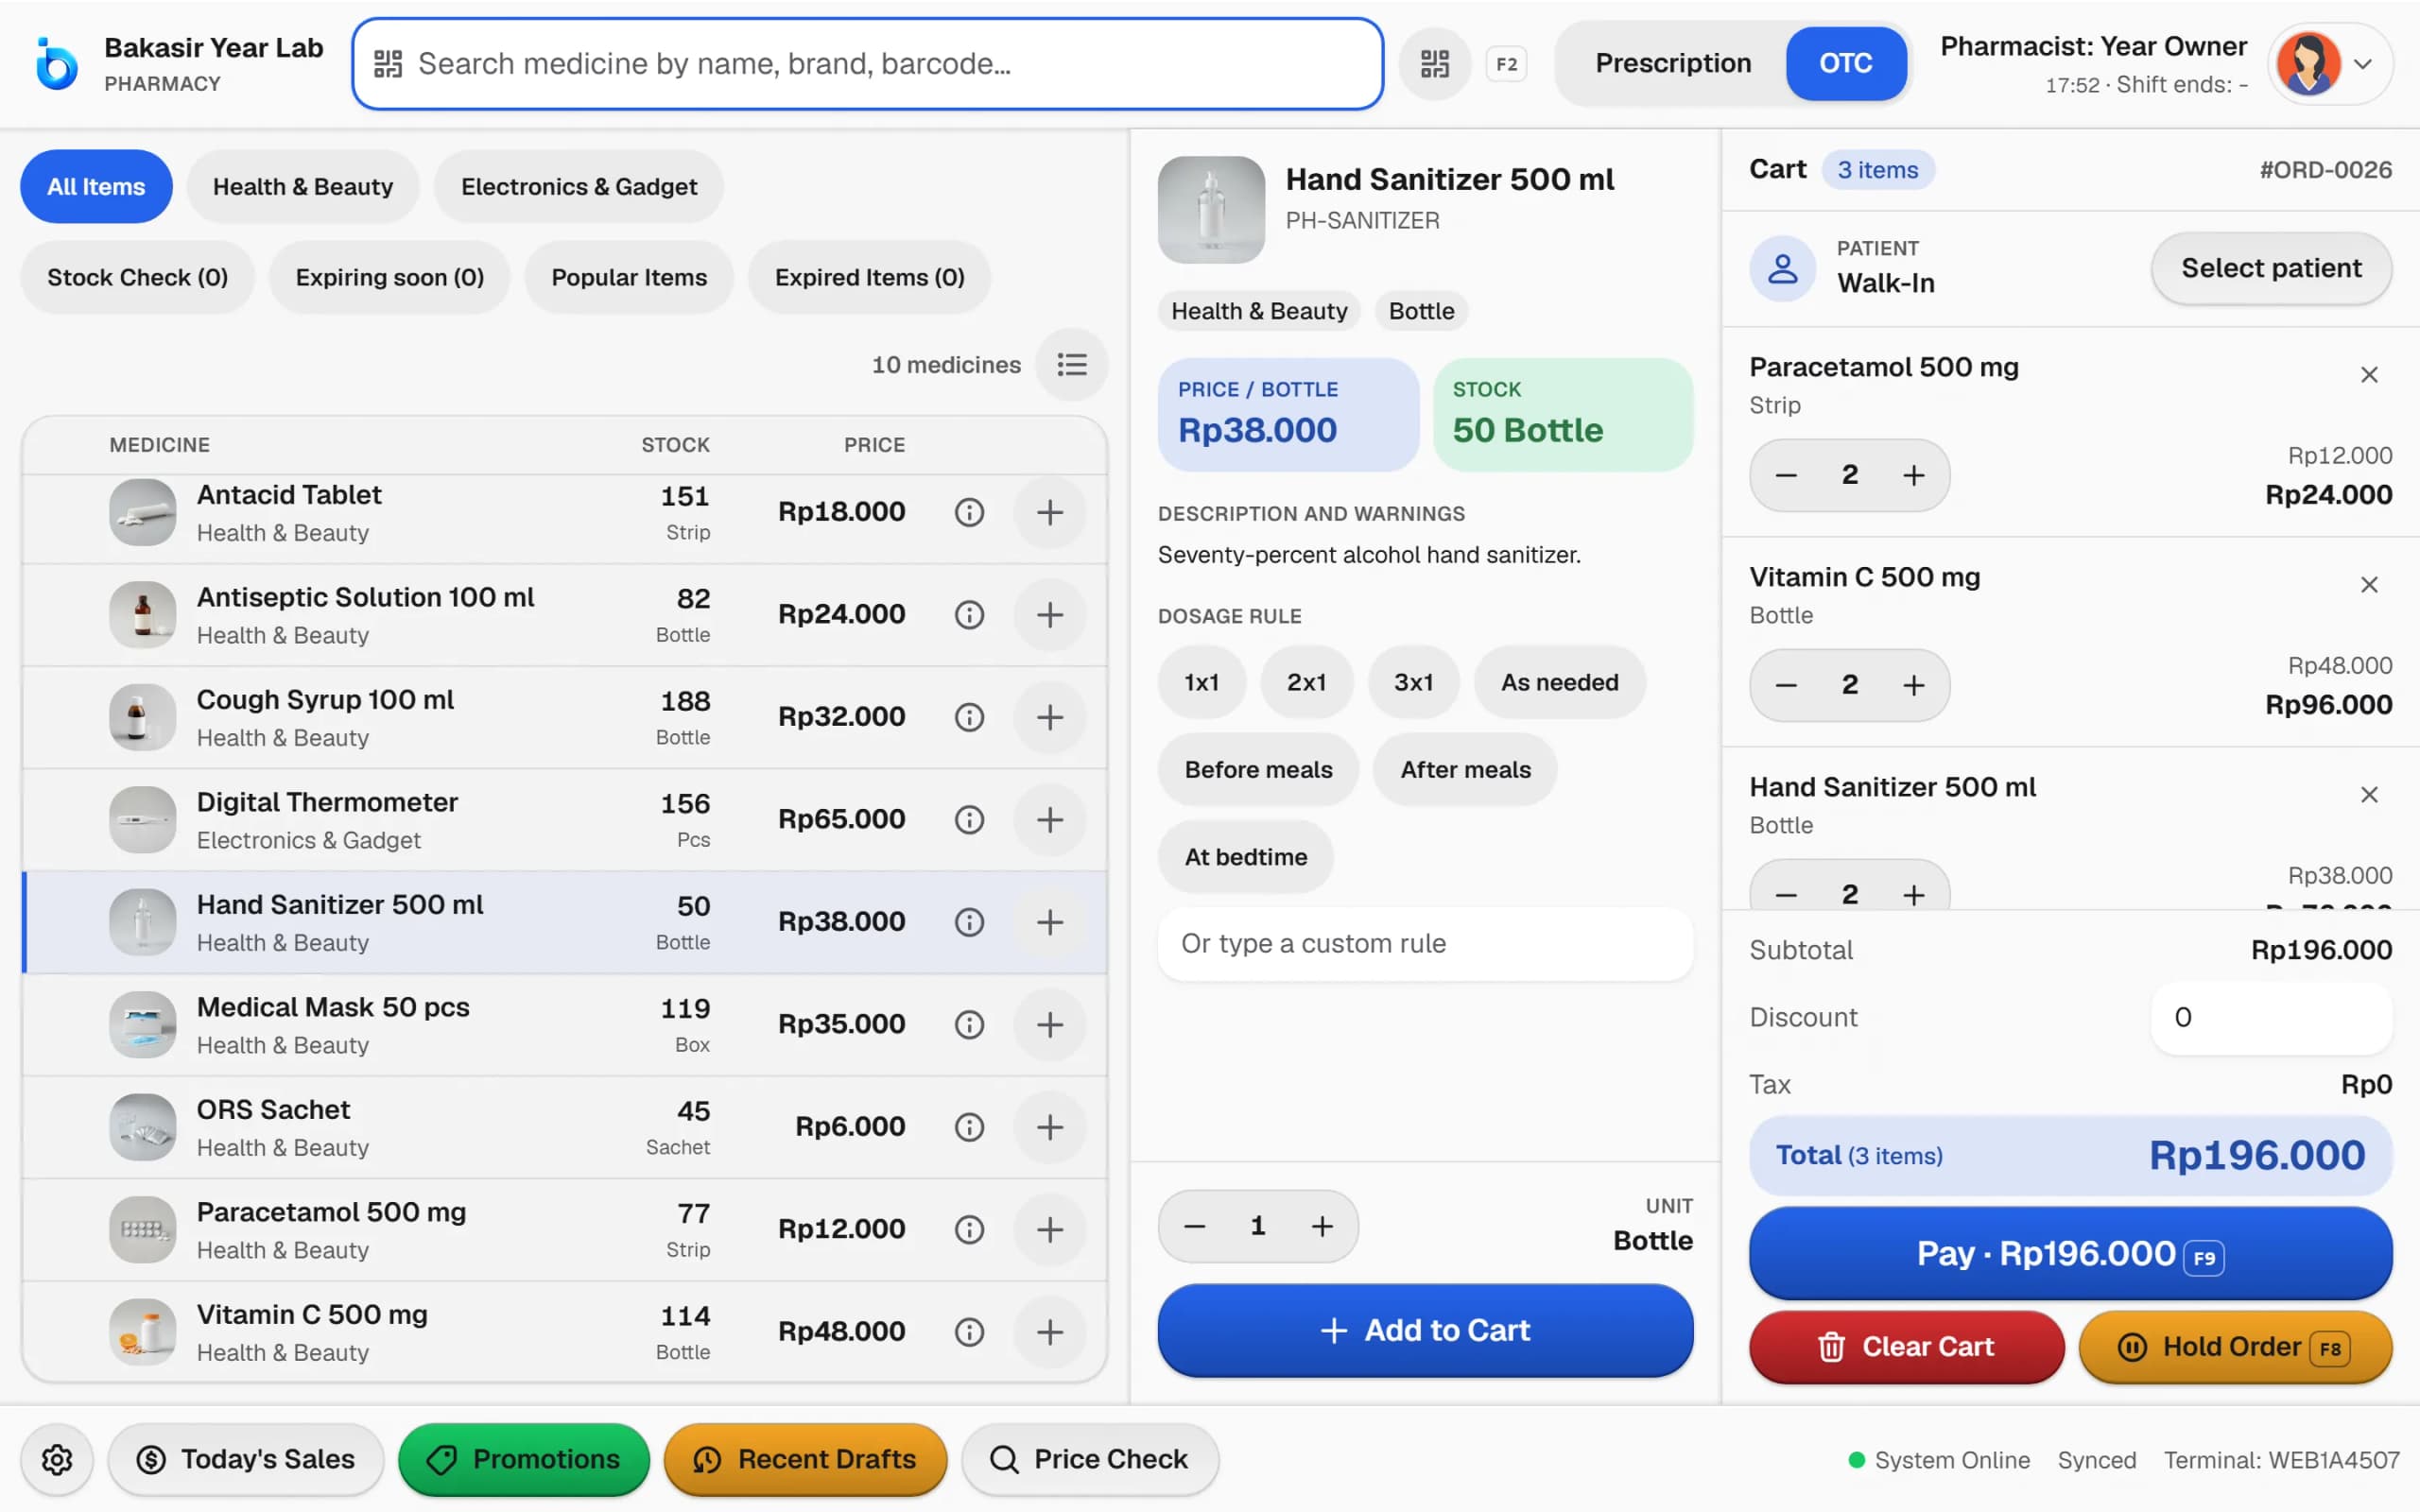2420x1512 pixels.
Task: Clear the cart
Action: [1906, 1348]
